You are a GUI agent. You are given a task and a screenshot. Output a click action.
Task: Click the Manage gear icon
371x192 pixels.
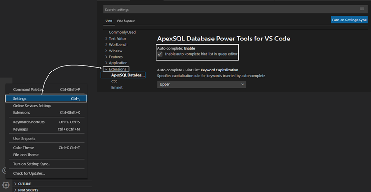(6, 185)
